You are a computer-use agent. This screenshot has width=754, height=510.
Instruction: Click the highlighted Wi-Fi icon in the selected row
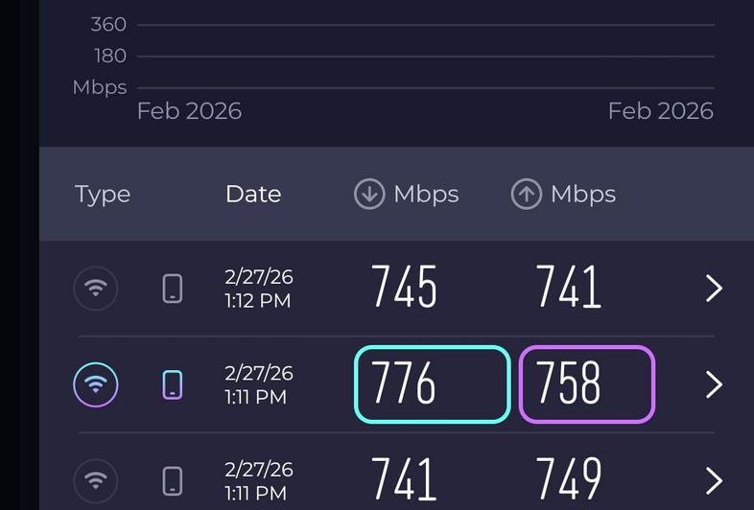click(96, 384)
